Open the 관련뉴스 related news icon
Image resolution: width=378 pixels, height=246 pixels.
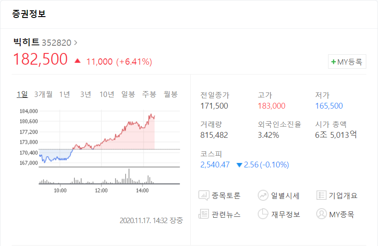(204, 214)
